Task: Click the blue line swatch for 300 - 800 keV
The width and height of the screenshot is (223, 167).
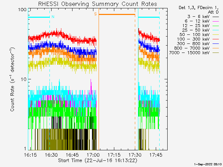Action: (216, 44)
